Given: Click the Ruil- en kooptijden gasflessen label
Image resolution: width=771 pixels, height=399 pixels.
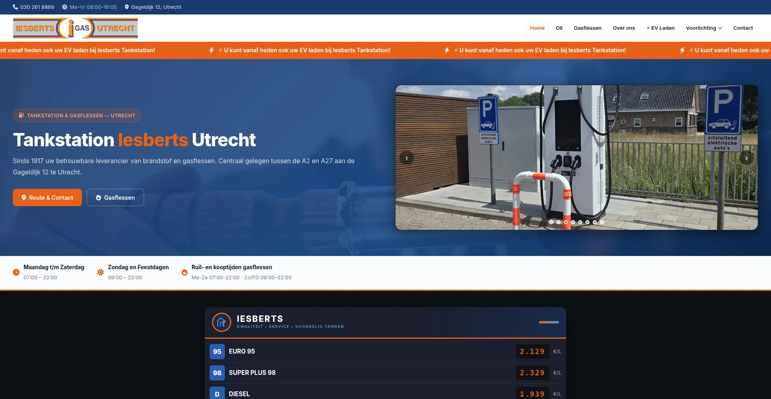Looking at the screenshot, I should 232,267.
